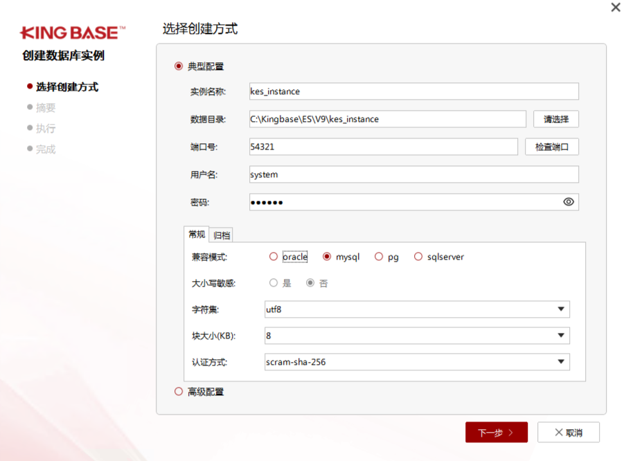Focus the 实例名称 input field
Screen dimensions: 624x461
coord(414,91)
